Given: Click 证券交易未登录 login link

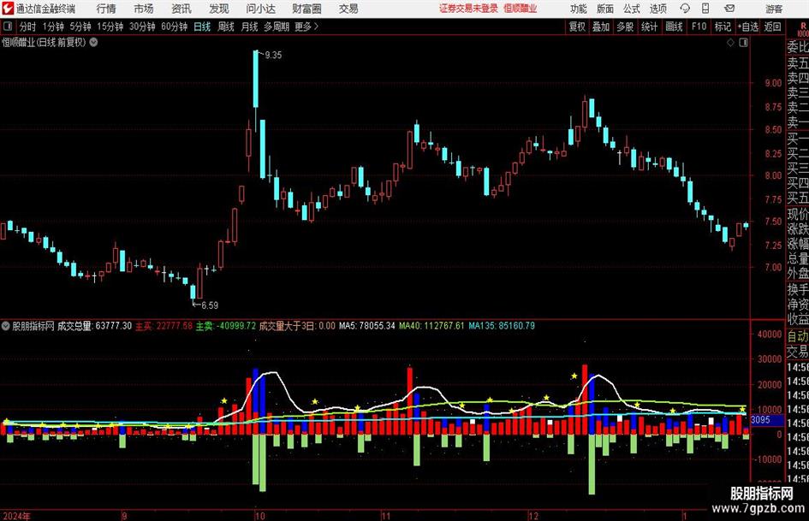Looking at the screenshot, I should point(468,9).
